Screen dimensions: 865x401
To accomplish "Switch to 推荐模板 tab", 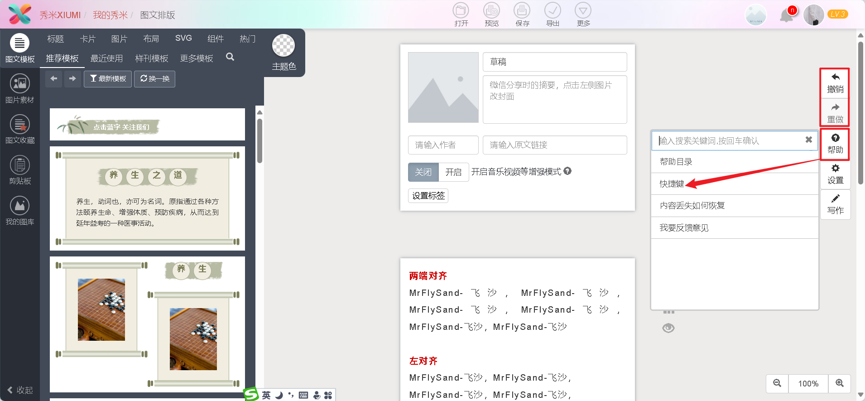I will [62, 58].
